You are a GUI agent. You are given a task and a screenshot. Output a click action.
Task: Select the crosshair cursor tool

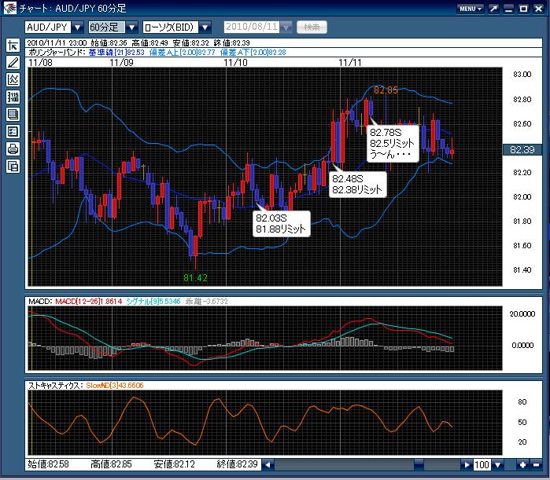coord(13,46)
